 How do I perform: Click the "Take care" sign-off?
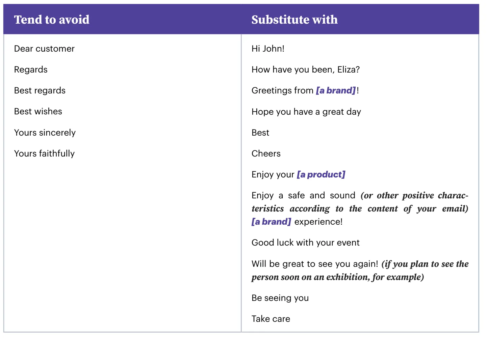point(271,319)
